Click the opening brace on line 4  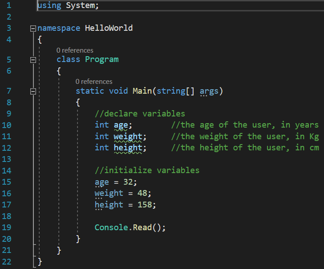pyautogui.click(x=40, y=40)
